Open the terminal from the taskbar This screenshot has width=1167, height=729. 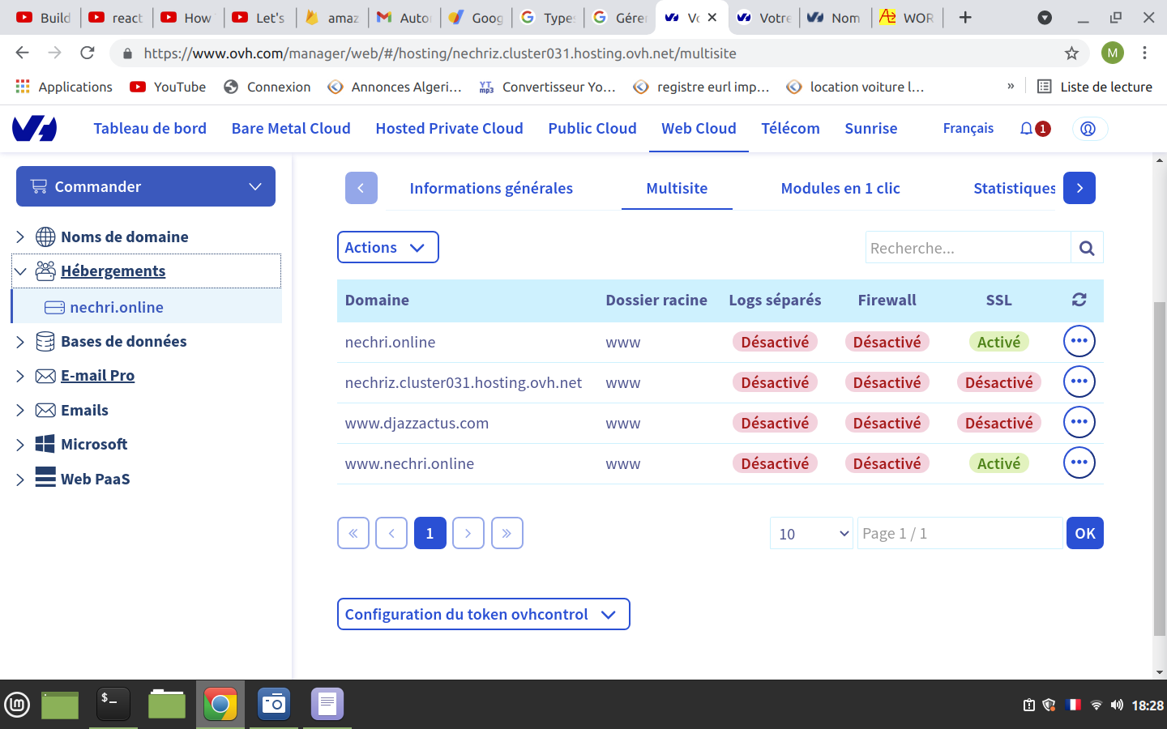click(x=113, y=704)
